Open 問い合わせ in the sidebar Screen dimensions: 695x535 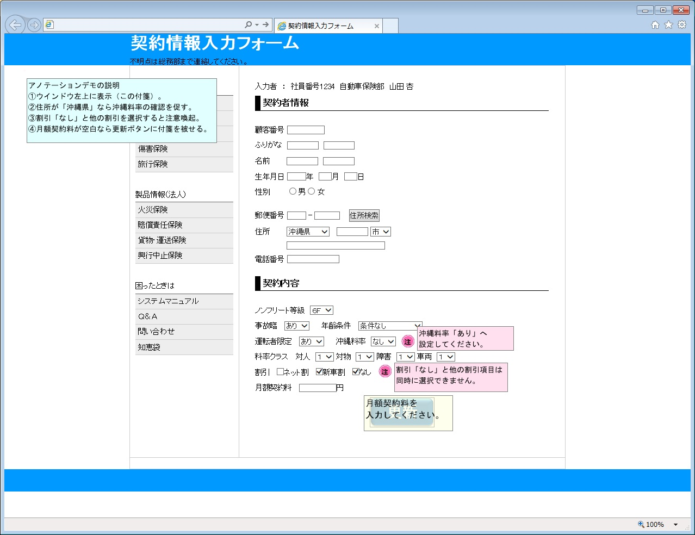[184, 332]
